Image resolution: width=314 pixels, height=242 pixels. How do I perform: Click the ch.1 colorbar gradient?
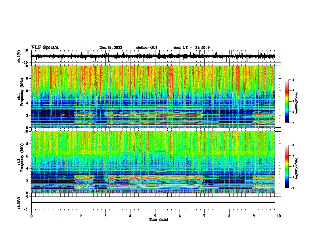(287, 101)
